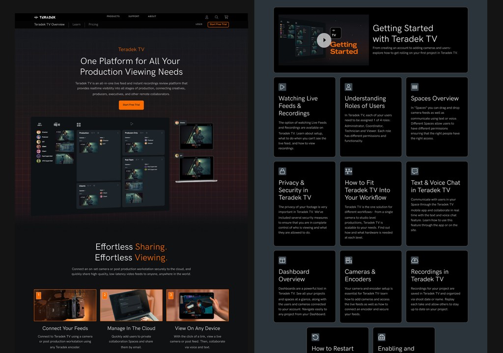Click the icon above Enabling and
Viewport: 503px width, 353px height.
(x=381, y=337)
